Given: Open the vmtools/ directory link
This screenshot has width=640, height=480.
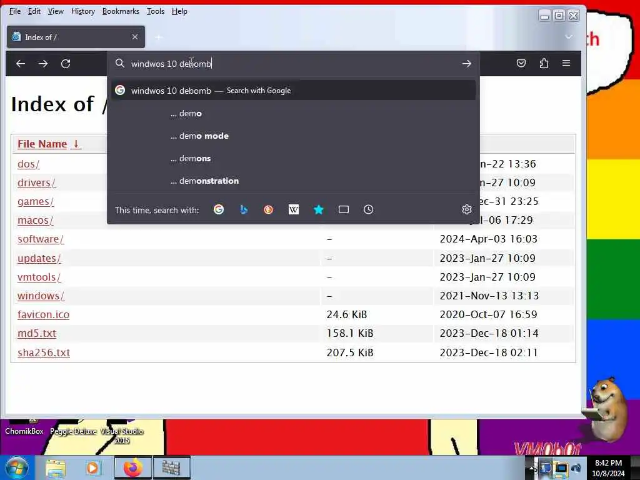Looking at the screenshot, I should click(39, 277).
